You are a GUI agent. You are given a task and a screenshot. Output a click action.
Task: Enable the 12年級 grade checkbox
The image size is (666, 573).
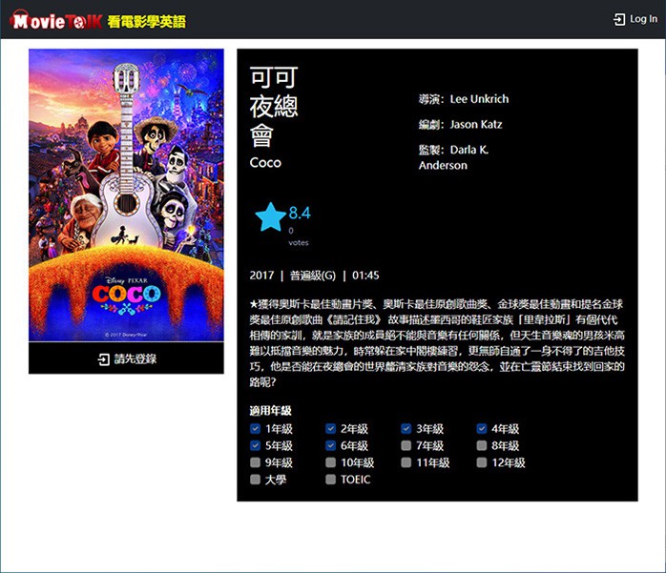tap(482, 463)
